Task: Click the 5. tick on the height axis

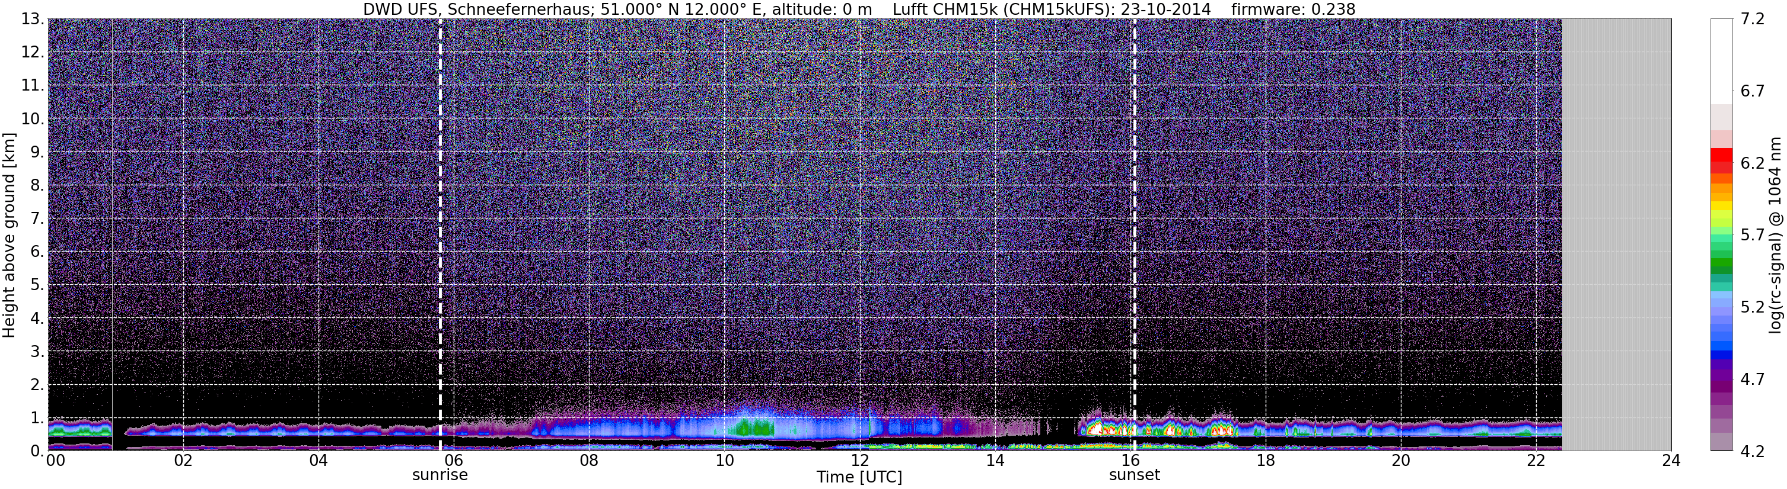Action: pos(37,285)
